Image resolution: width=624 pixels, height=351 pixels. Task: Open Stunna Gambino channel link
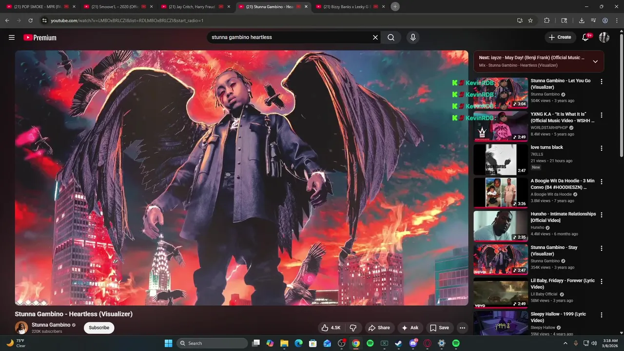click(x=51, y=325)
